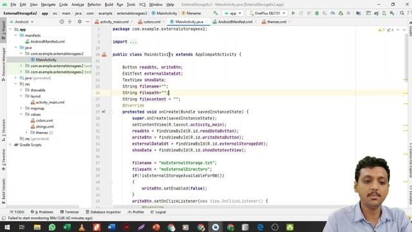Expand the collapsed import section

coord(133,42)
